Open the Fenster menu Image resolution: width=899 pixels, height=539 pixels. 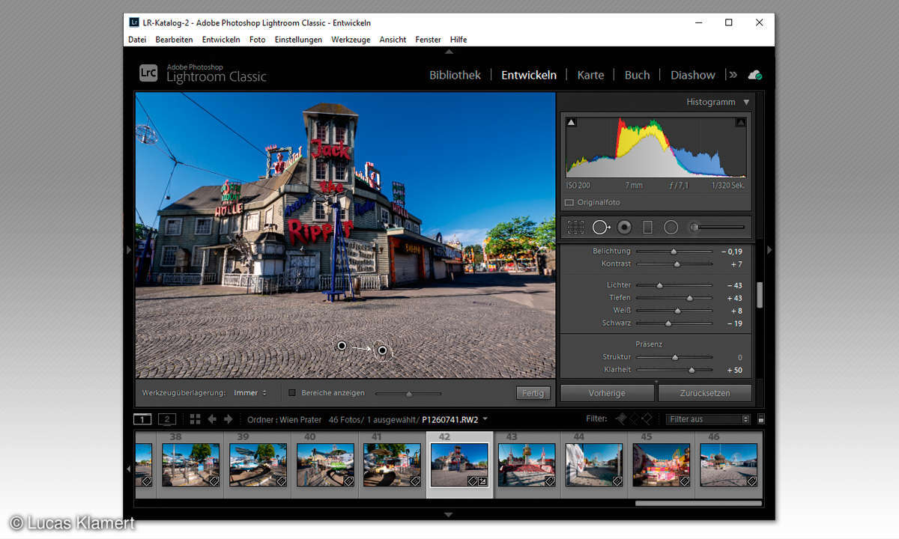pos(428,40)
